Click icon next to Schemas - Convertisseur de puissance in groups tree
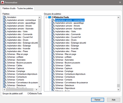Viewport: 123px width, 103px height. click(53, 82)
